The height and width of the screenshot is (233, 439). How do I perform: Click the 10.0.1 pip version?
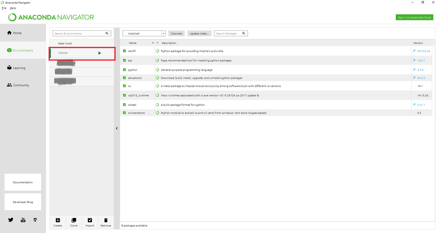(421, 60)
